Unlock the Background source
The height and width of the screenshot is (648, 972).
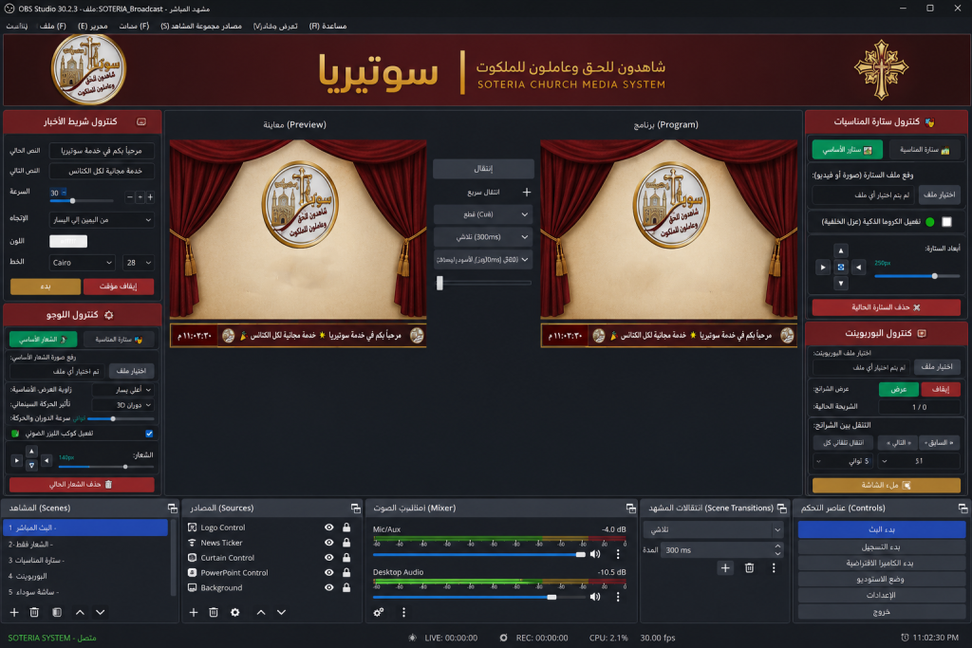point(346,587)
